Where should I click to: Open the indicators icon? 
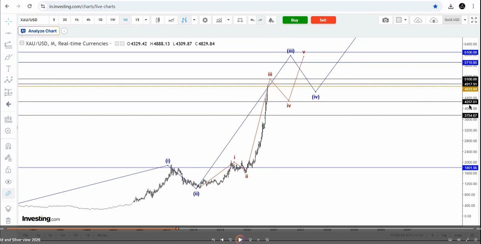click(x=219, y=20)
